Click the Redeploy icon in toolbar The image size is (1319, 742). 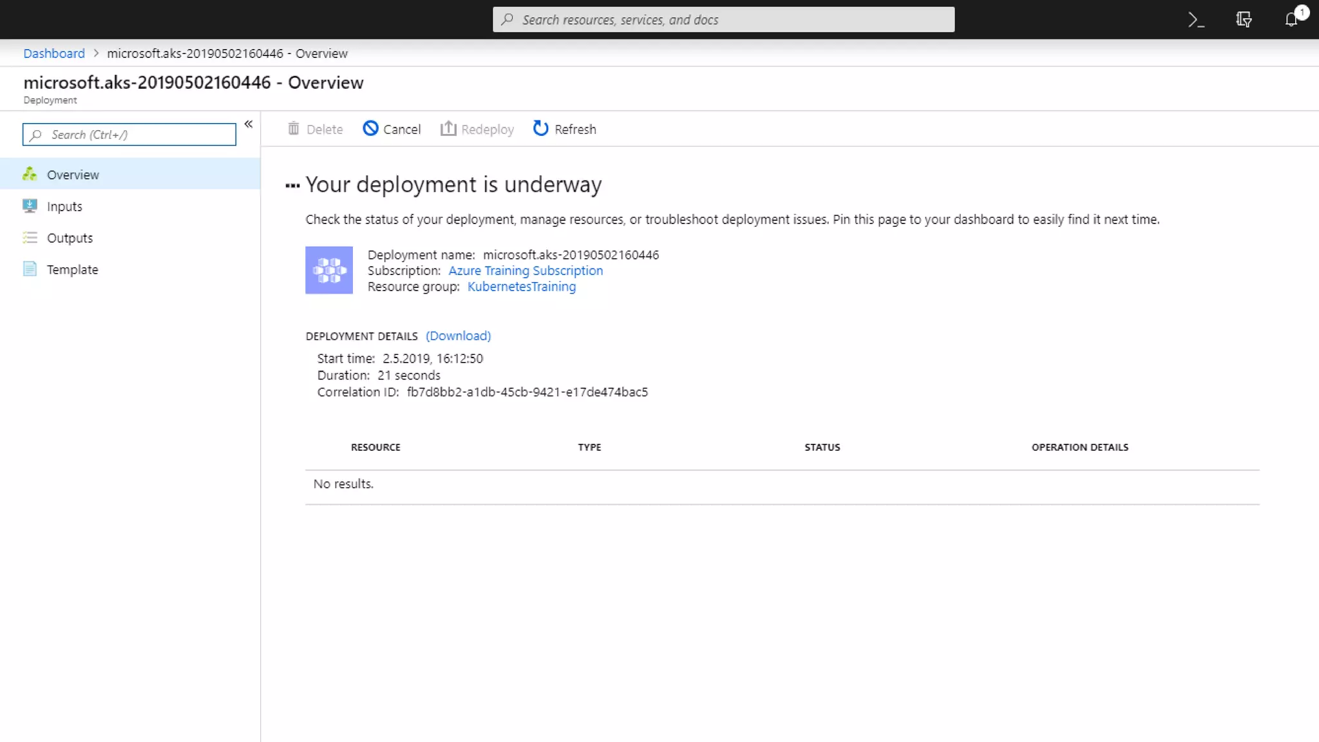click(x=448, y=129)
